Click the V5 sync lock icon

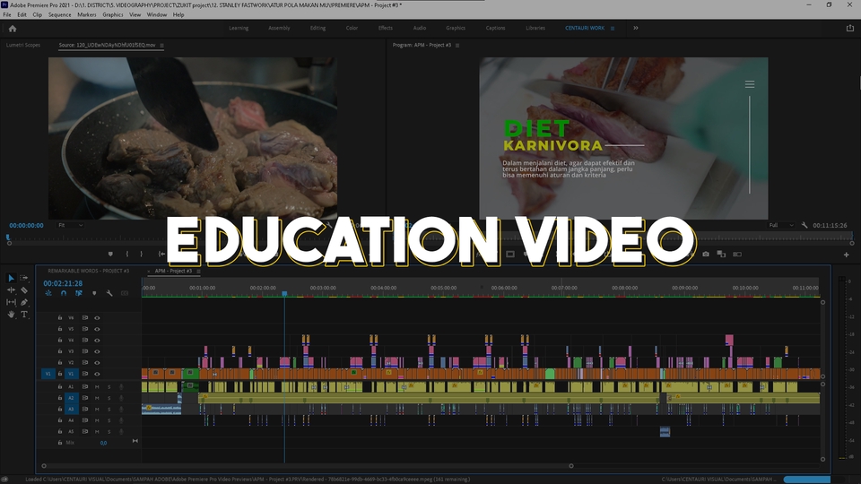(85, 329)
